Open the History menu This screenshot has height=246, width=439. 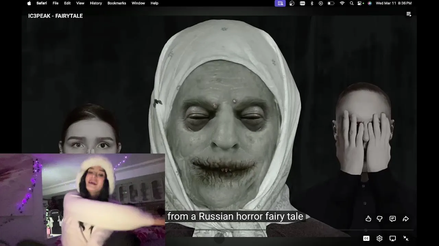click(96, 3)
